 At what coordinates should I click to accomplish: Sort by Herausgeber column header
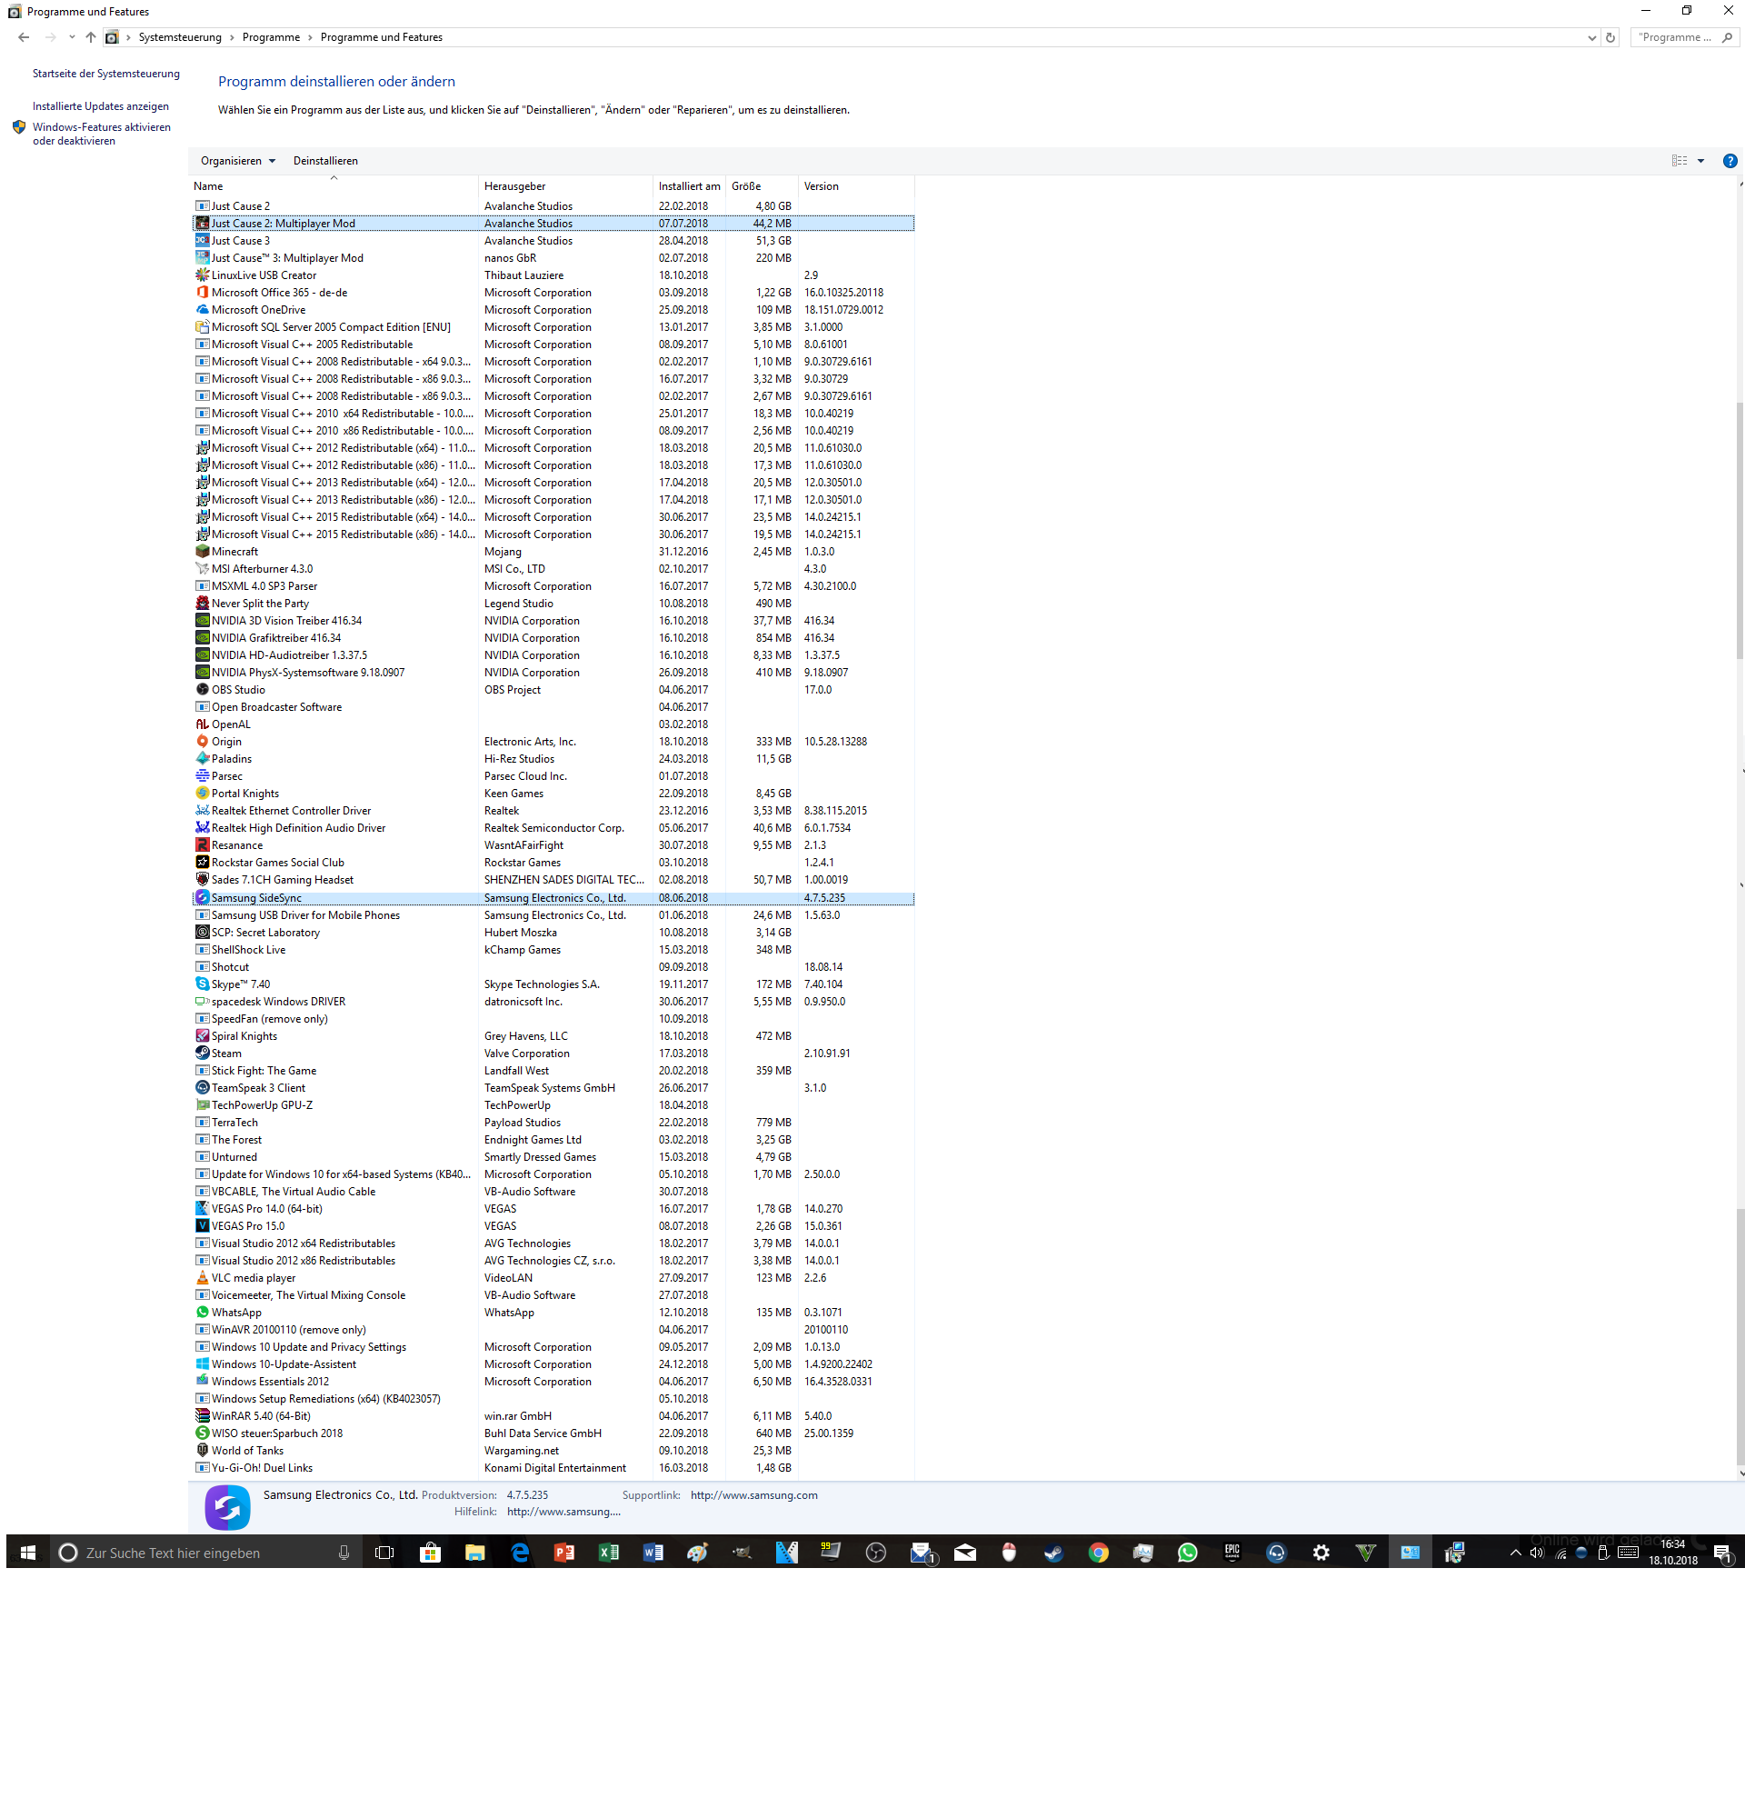pyautogui.click(x=565, y=186)
